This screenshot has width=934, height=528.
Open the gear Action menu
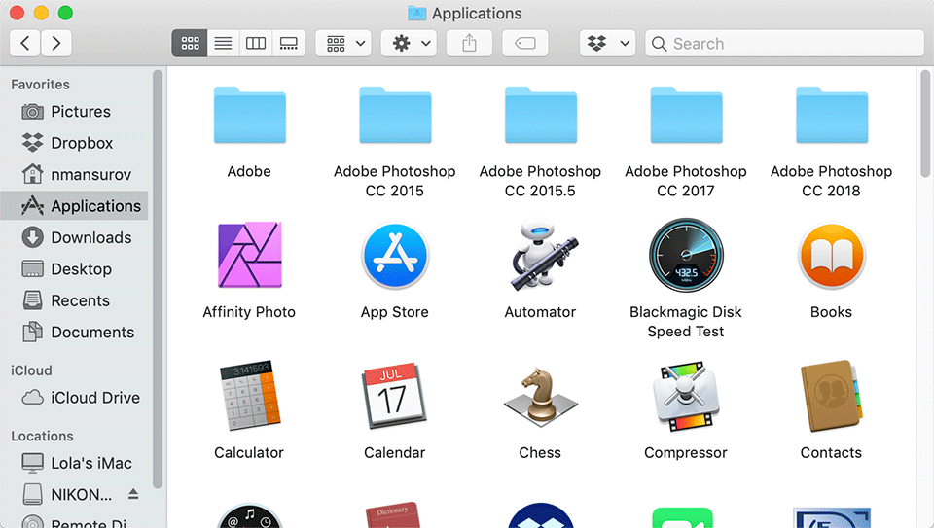click(x=410, y=43)
